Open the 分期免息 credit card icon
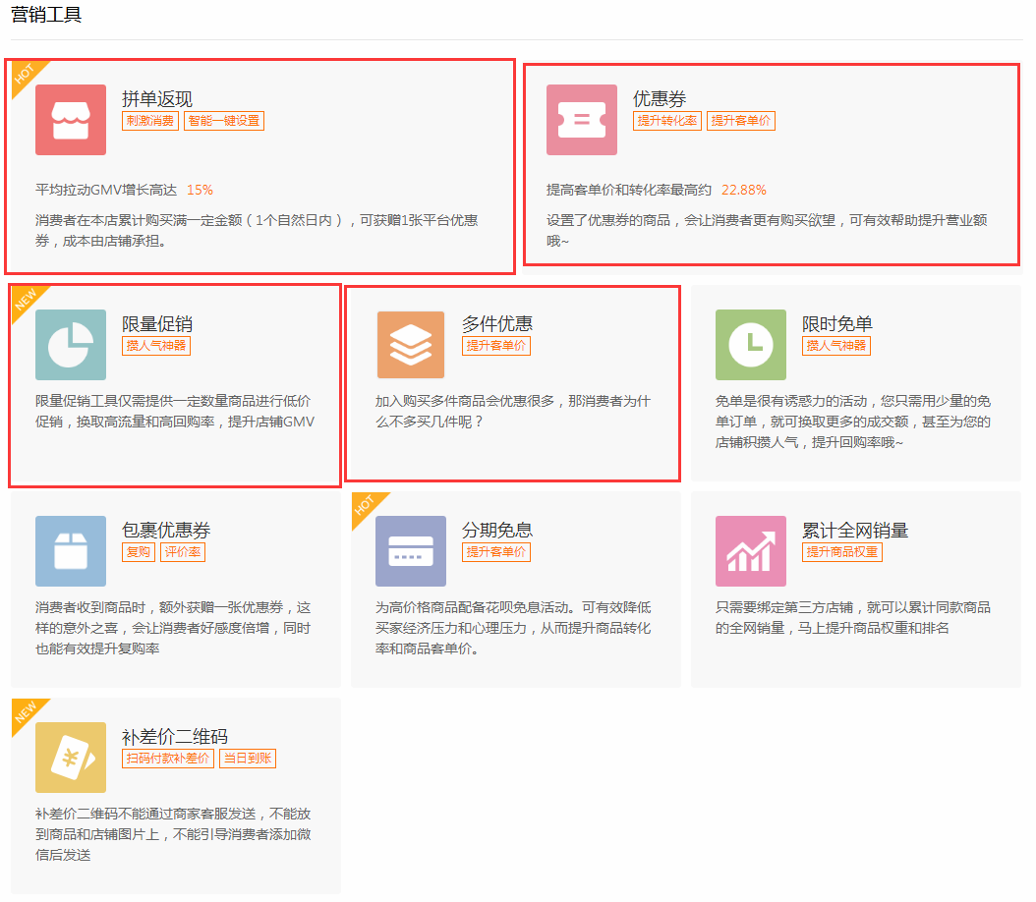Screen dimensions: 1036x902 point(410,550)
